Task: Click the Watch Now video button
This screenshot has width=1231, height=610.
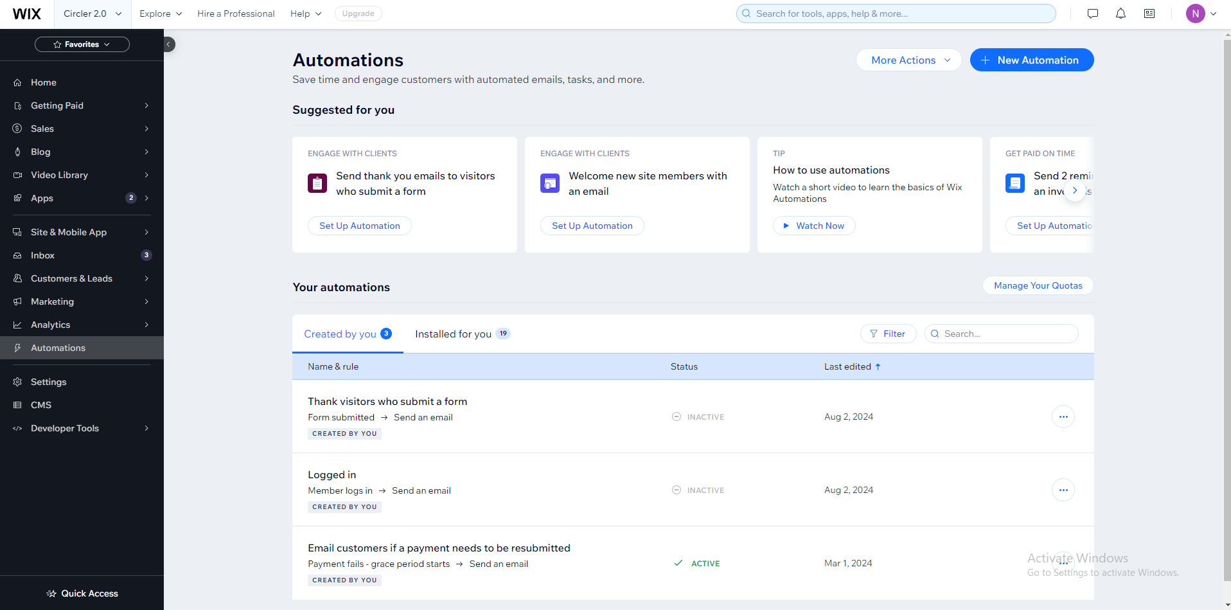Action: (x=814, y=226)
